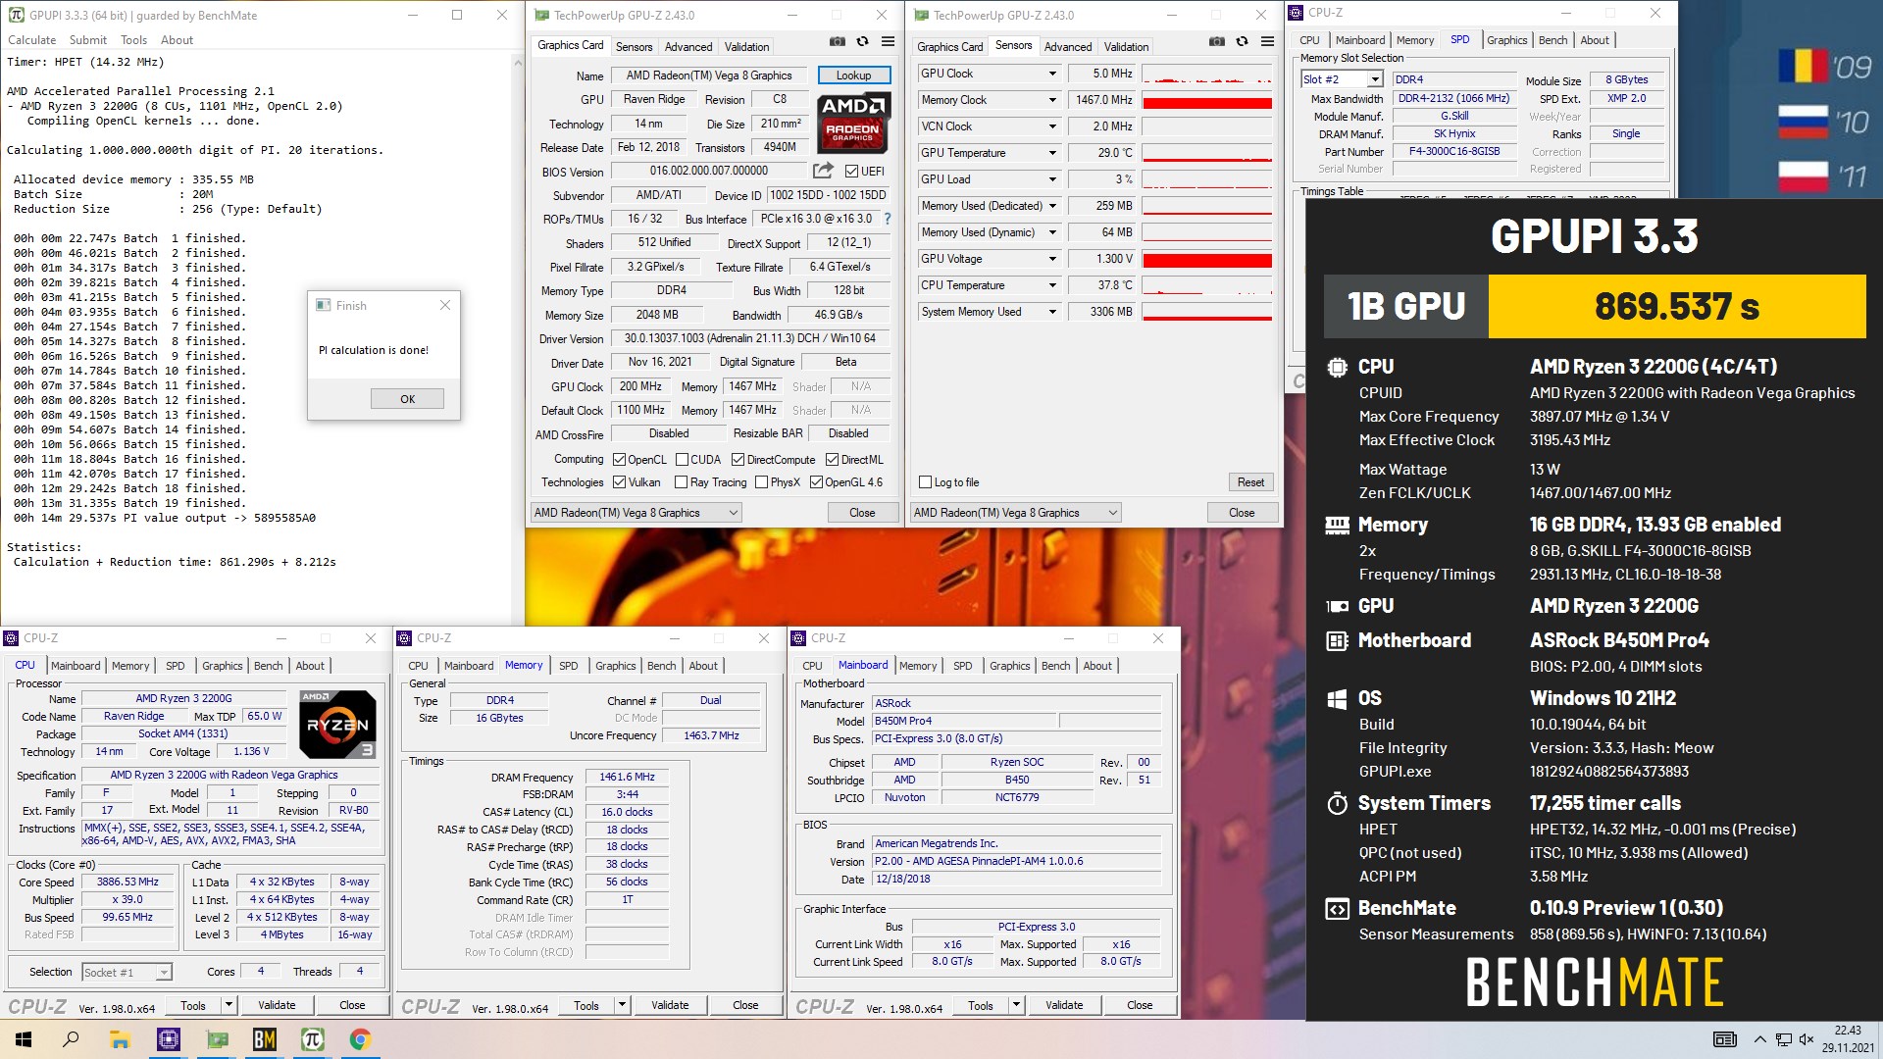Click Close in GPU-Z Graphics Card window

(x=862, y=513)
